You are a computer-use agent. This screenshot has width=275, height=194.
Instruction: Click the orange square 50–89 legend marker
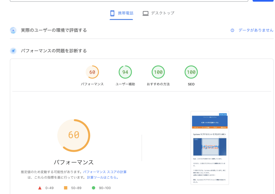tap(66, 188)
